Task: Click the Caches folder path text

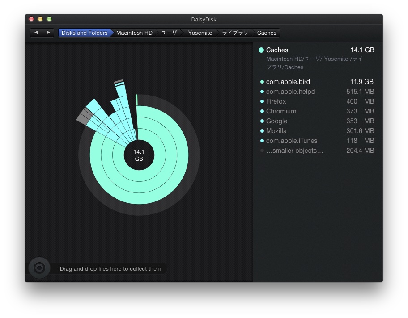Action: 314,63
